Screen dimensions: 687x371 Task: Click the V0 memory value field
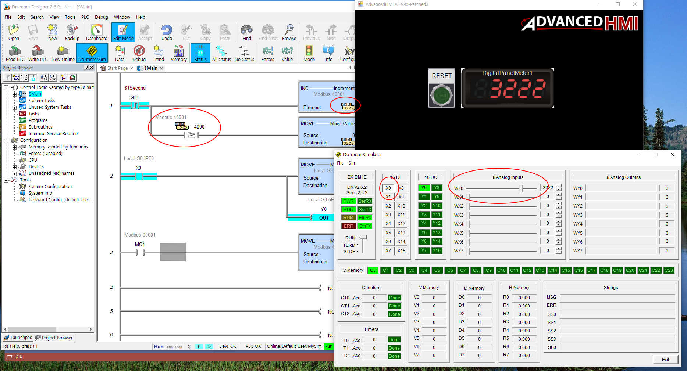434,298
